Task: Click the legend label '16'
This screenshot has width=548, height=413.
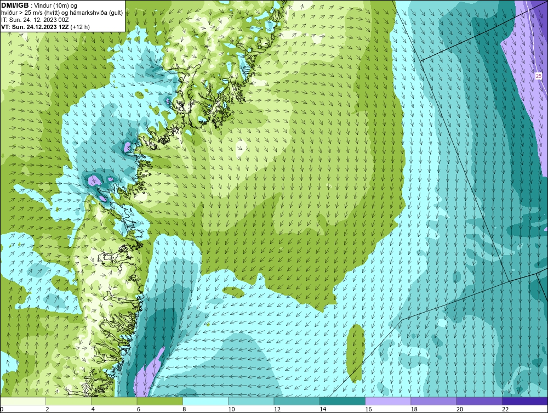Action: [x=368, y=409]
